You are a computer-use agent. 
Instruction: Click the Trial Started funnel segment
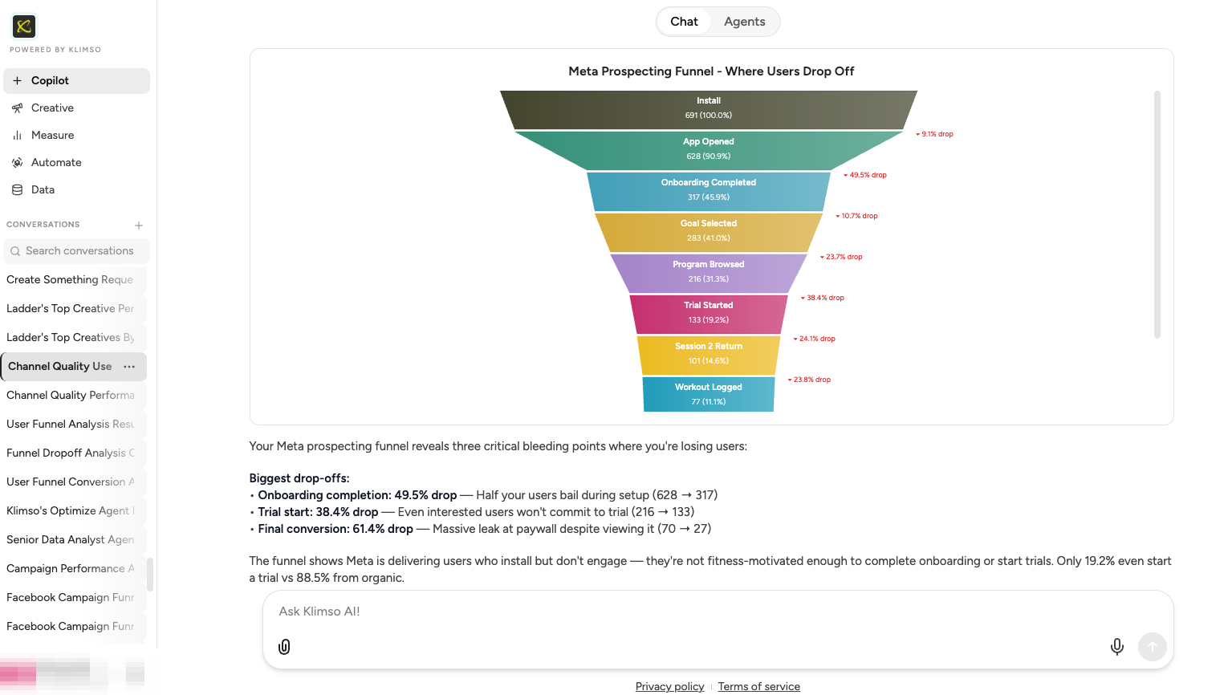(x=708, y=313)
